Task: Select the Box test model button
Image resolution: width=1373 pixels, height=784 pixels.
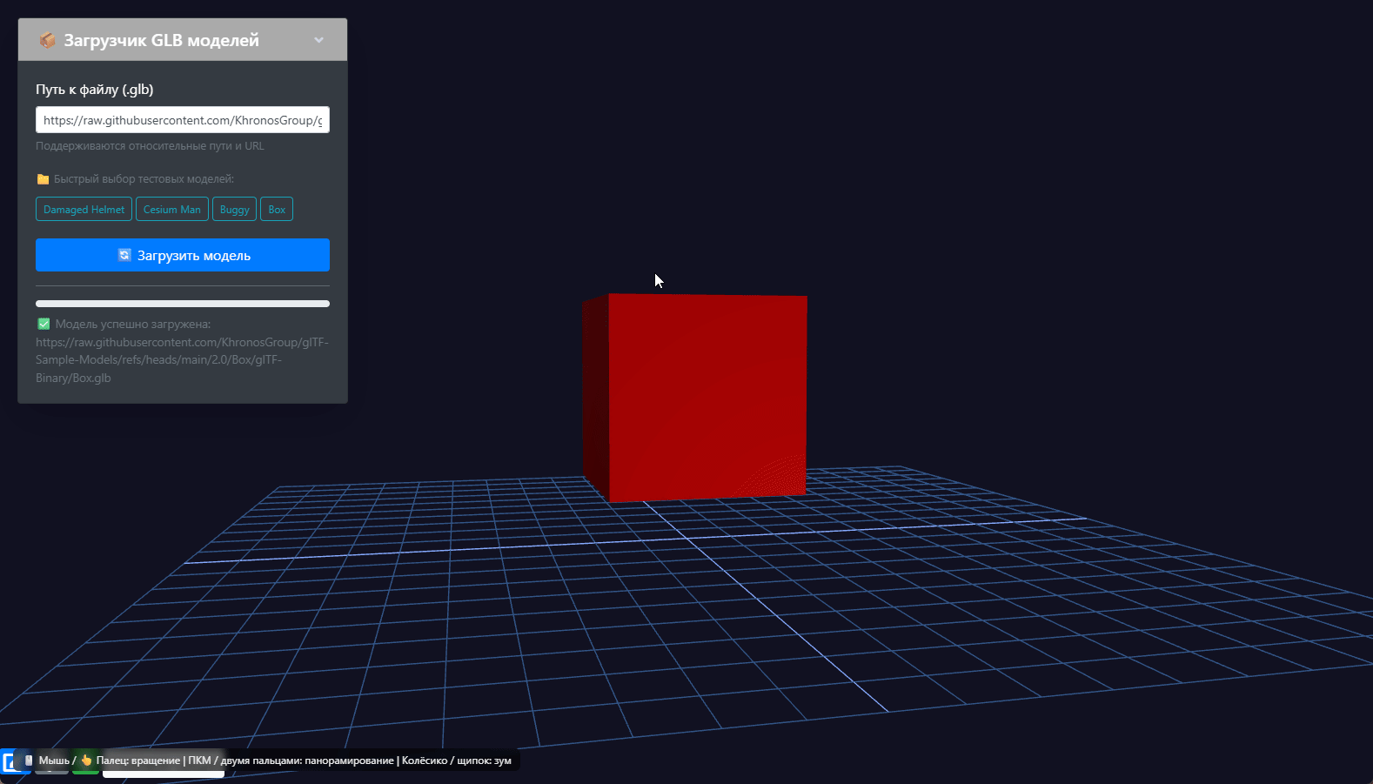Action: pos(277,210)
